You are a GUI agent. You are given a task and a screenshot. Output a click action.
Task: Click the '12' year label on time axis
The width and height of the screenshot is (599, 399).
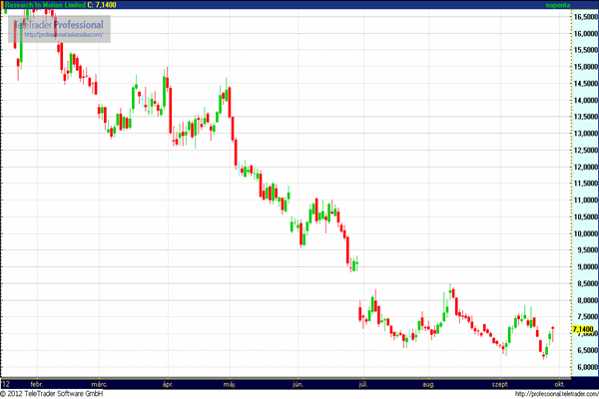(x=6, y=382)
